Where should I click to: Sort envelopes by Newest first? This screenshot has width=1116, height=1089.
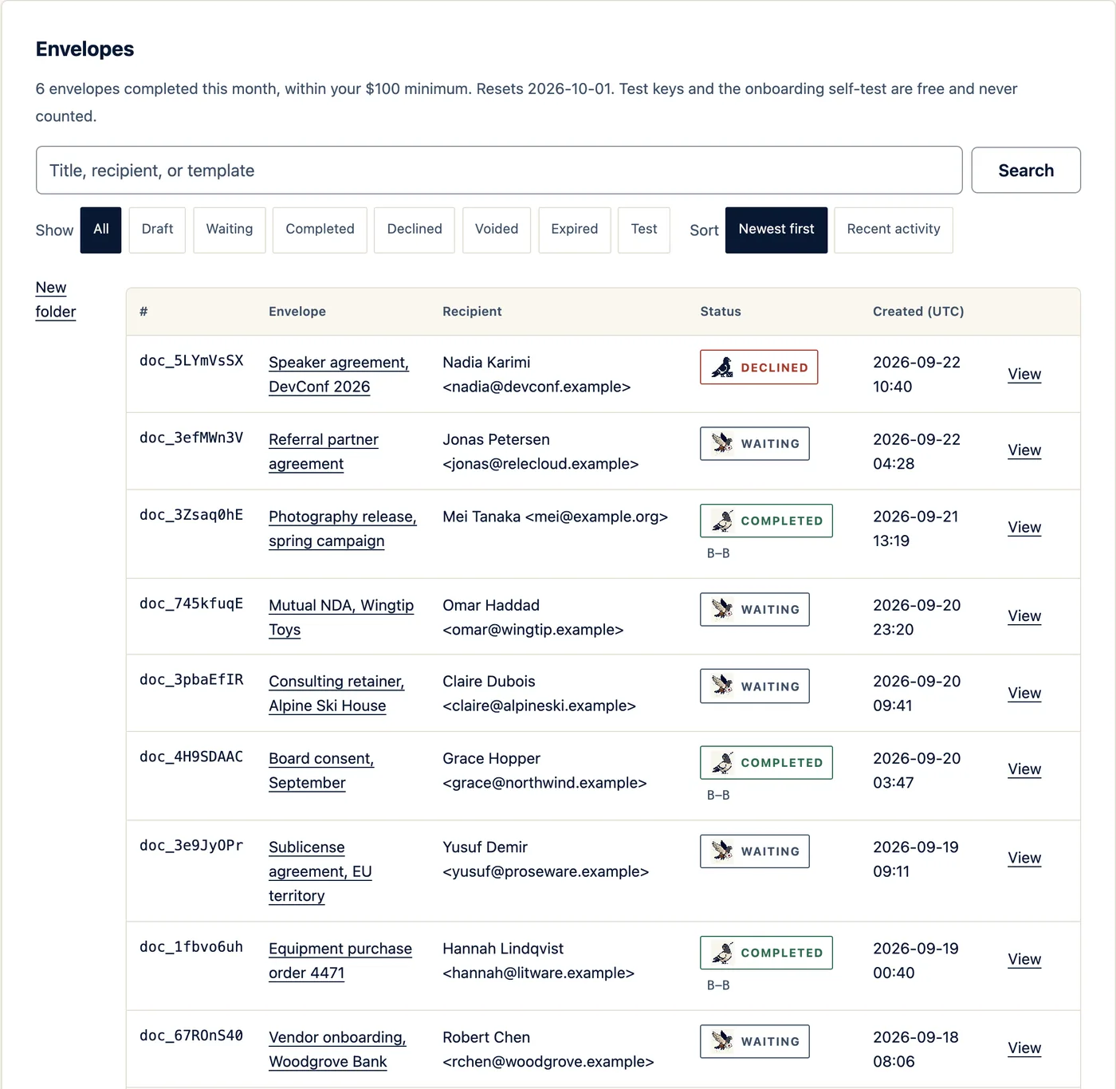click(x=776, y=230)
